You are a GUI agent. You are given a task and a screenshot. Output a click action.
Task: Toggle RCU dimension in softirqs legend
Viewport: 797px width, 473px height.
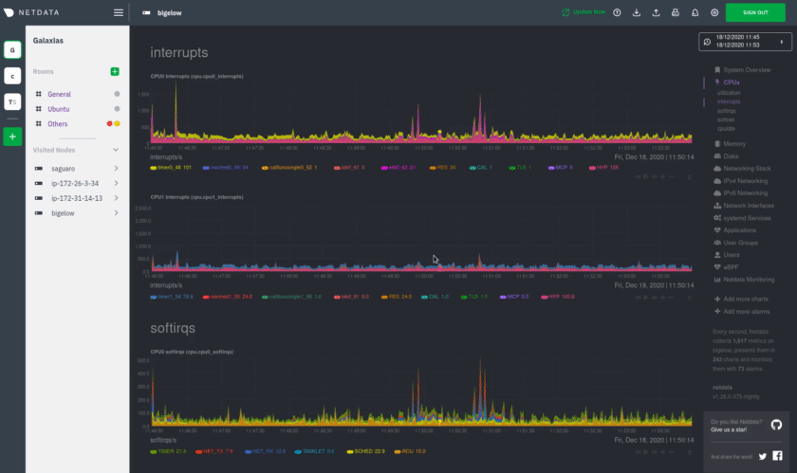[410, 451]
